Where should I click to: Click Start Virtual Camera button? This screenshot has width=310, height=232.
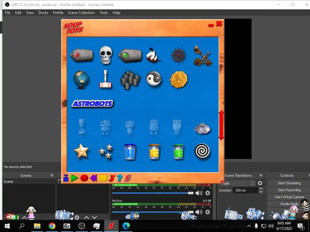[x=289, y=197]
